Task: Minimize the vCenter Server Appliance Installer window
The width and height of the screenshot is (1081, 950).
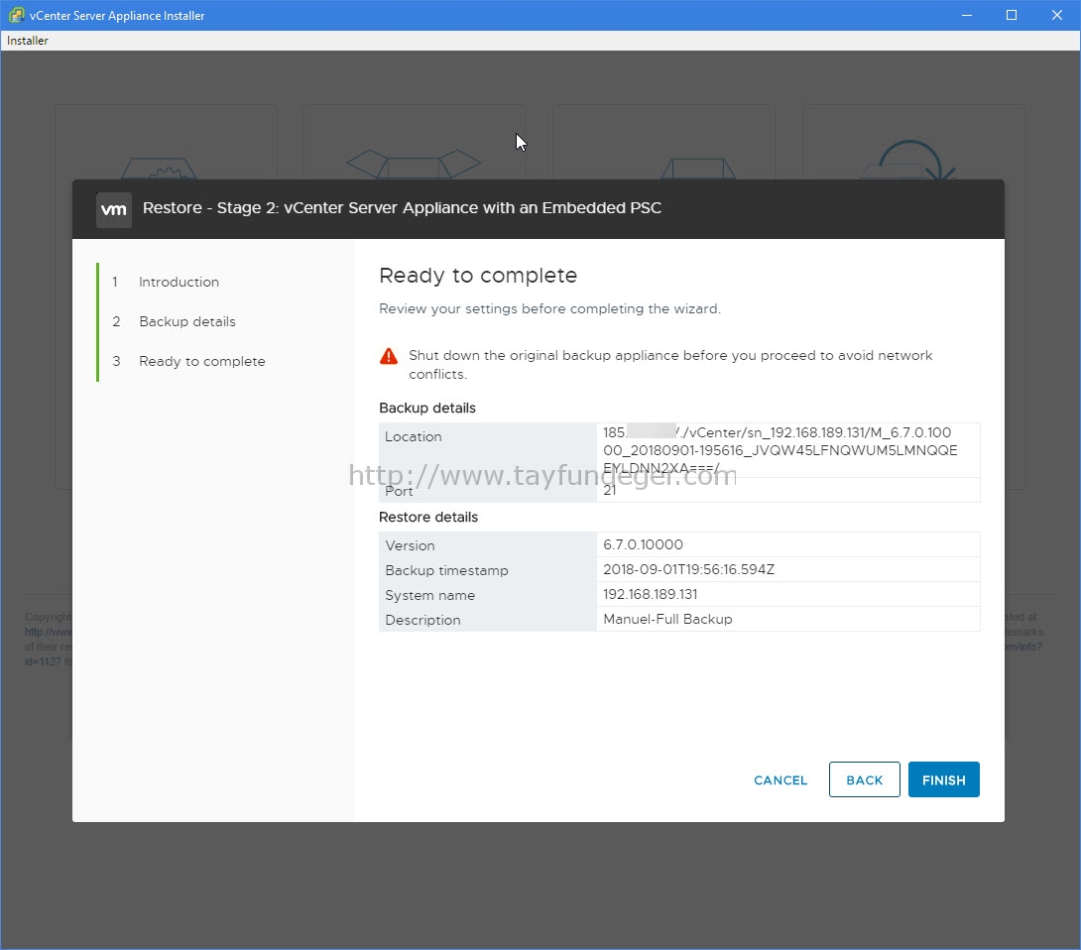Action: click(967, 15)
